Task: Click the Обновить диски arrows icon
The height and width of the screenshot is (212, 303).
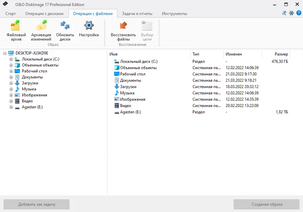Action: tap(65, 25)
